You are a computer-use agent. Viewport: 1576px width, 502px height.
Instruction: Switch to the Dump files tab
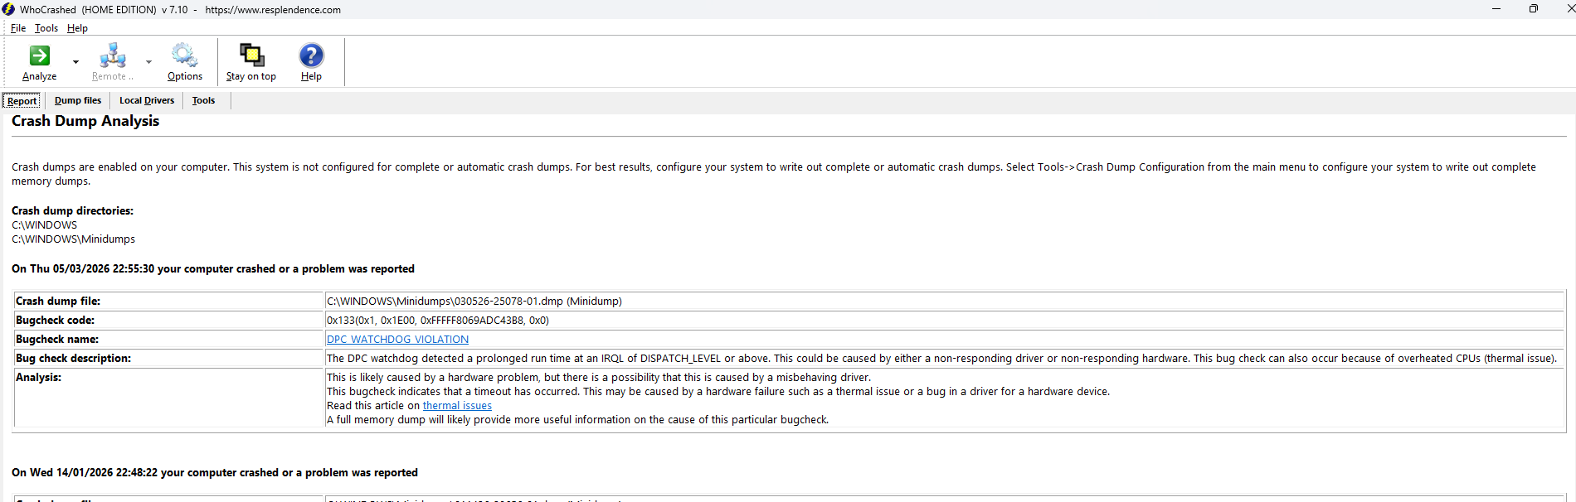click(78, 101)
